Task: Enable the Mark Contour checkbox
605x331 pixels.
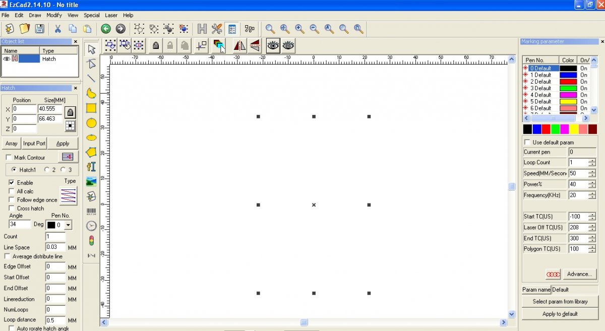Action: point(9,158)
